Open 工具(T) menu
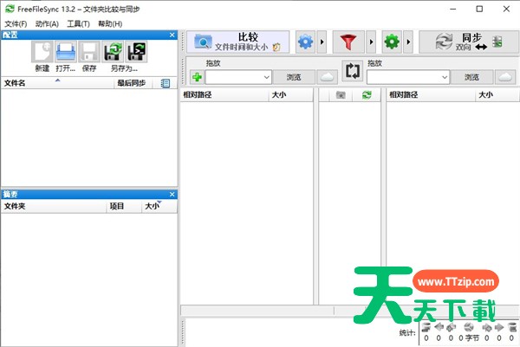This screenshot has width=520, height=347. (78, 24)
